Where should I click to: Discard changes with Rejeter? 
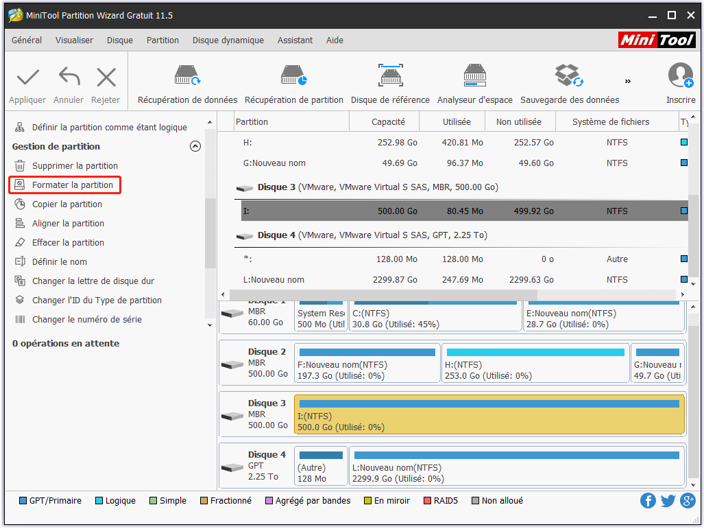[x=106, y=86]
